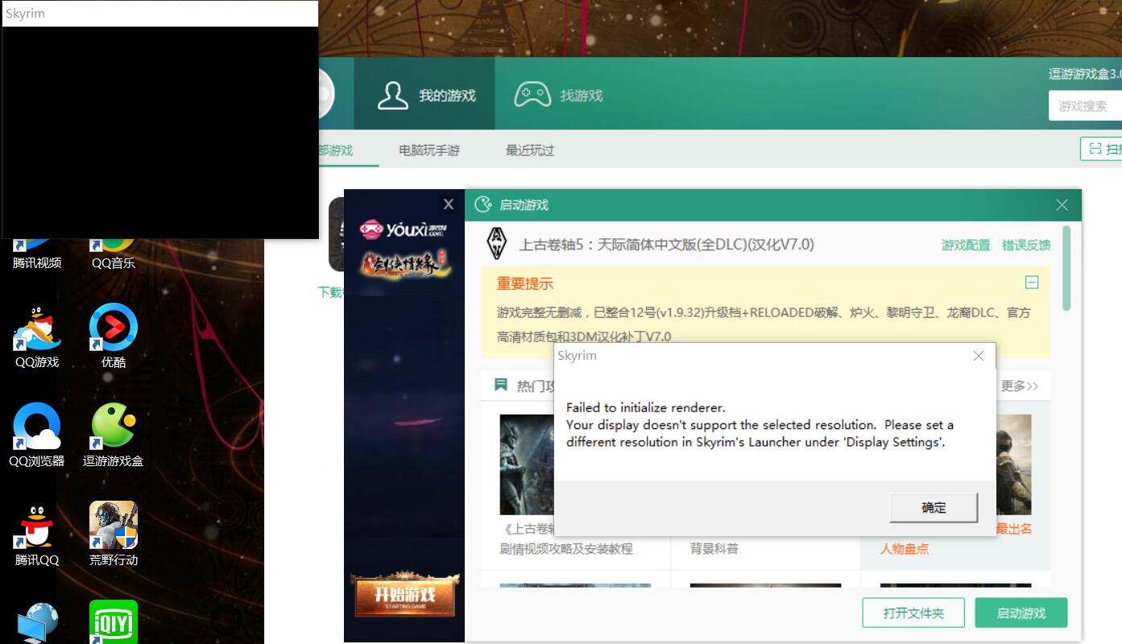Viewport: 1122px width, 644px height.
Task: Close the left advertisement panel
Action: pos(449,204)
